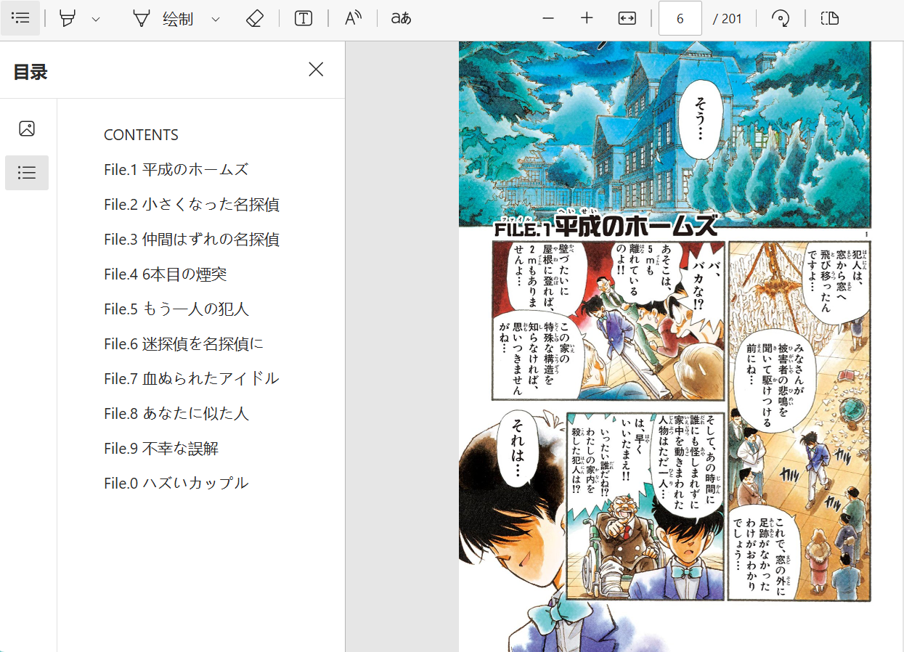Screen dimensions: 904x652
Task: Open File.0 ハズいカップル chapter
Action: tap(176, 484)
